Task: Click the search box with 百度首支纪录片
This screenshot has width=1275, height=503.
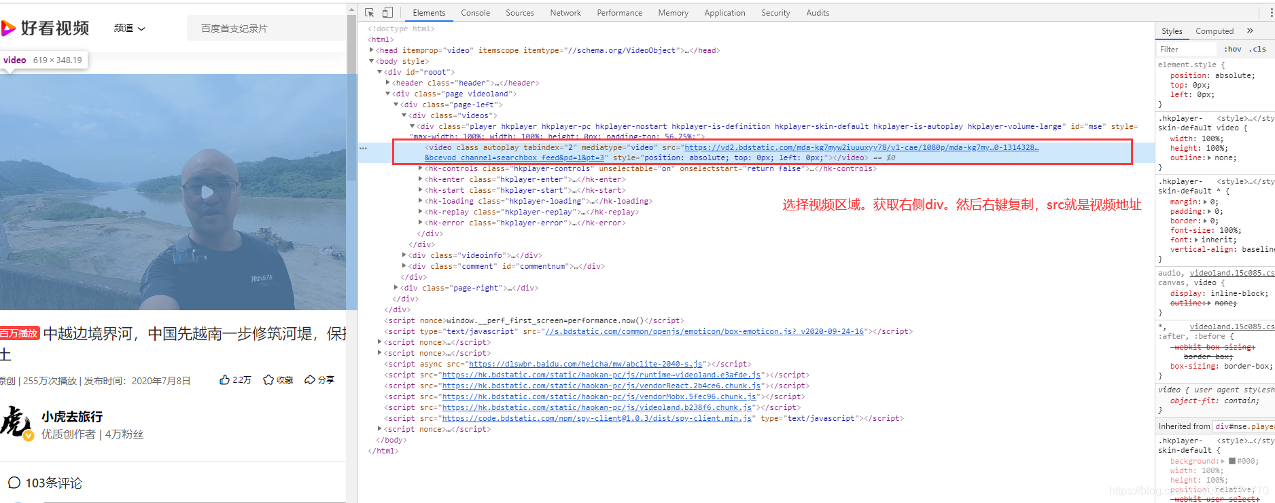Action: [x=266, y=29]
